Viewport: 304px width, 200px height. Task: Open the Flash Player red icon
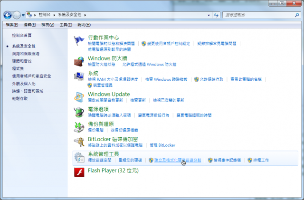79,172
